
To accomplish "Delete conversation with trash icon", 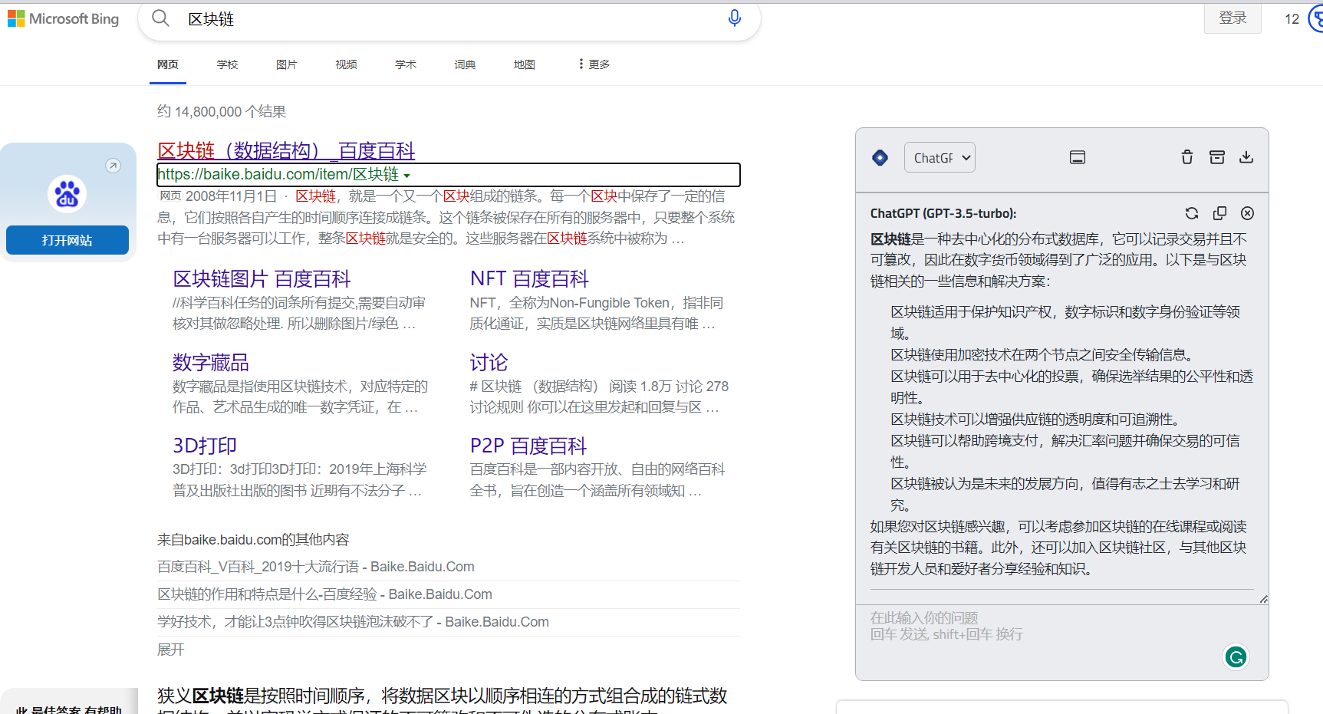I will 1187,157.
